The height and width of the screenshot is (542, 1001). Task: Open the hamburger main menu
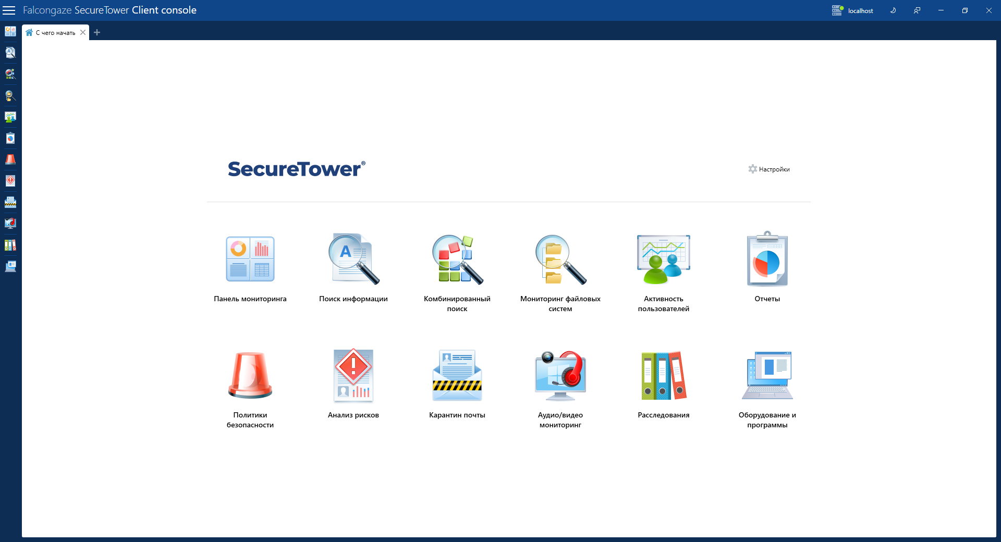[x=9, y=10]
